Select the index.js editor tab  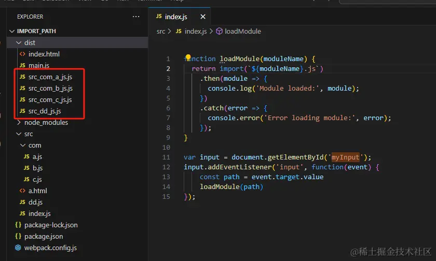point(180,17)
